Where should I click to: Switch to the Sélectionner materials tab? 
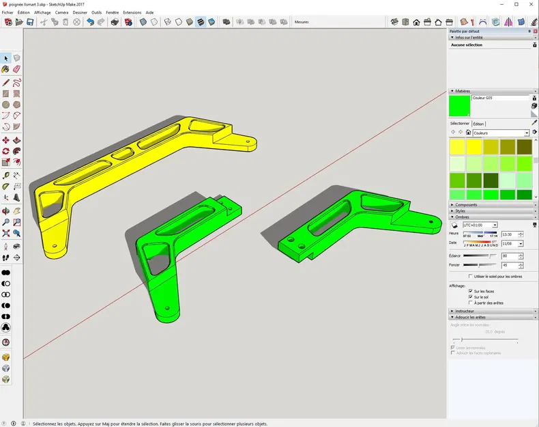(460, 124)
